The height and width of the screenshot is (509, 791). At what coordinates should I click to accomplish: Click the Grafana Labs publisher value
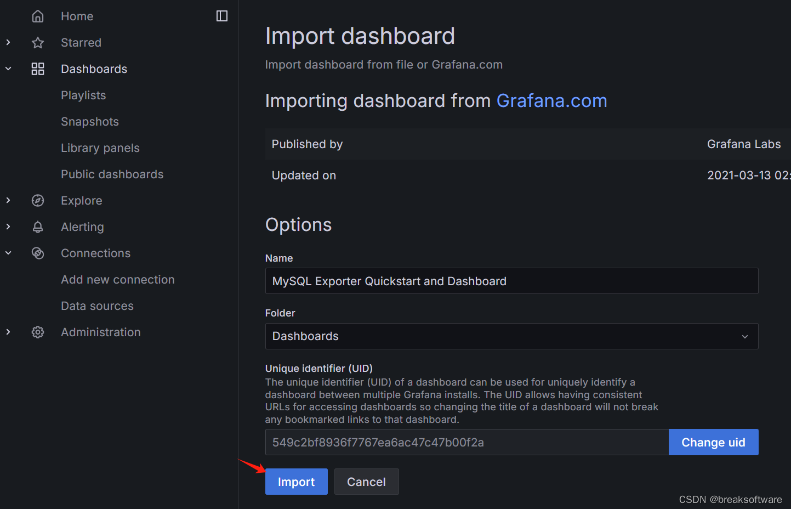744,144
